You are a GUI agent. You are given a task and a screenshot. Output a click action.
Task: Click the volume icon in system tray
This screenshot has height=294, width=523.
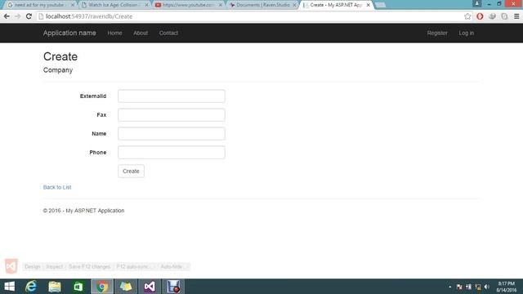tap(487, 287)
